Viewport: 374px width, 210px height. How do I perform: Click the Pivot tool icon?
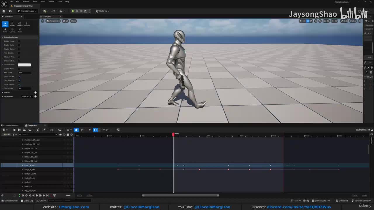[20, 30]
